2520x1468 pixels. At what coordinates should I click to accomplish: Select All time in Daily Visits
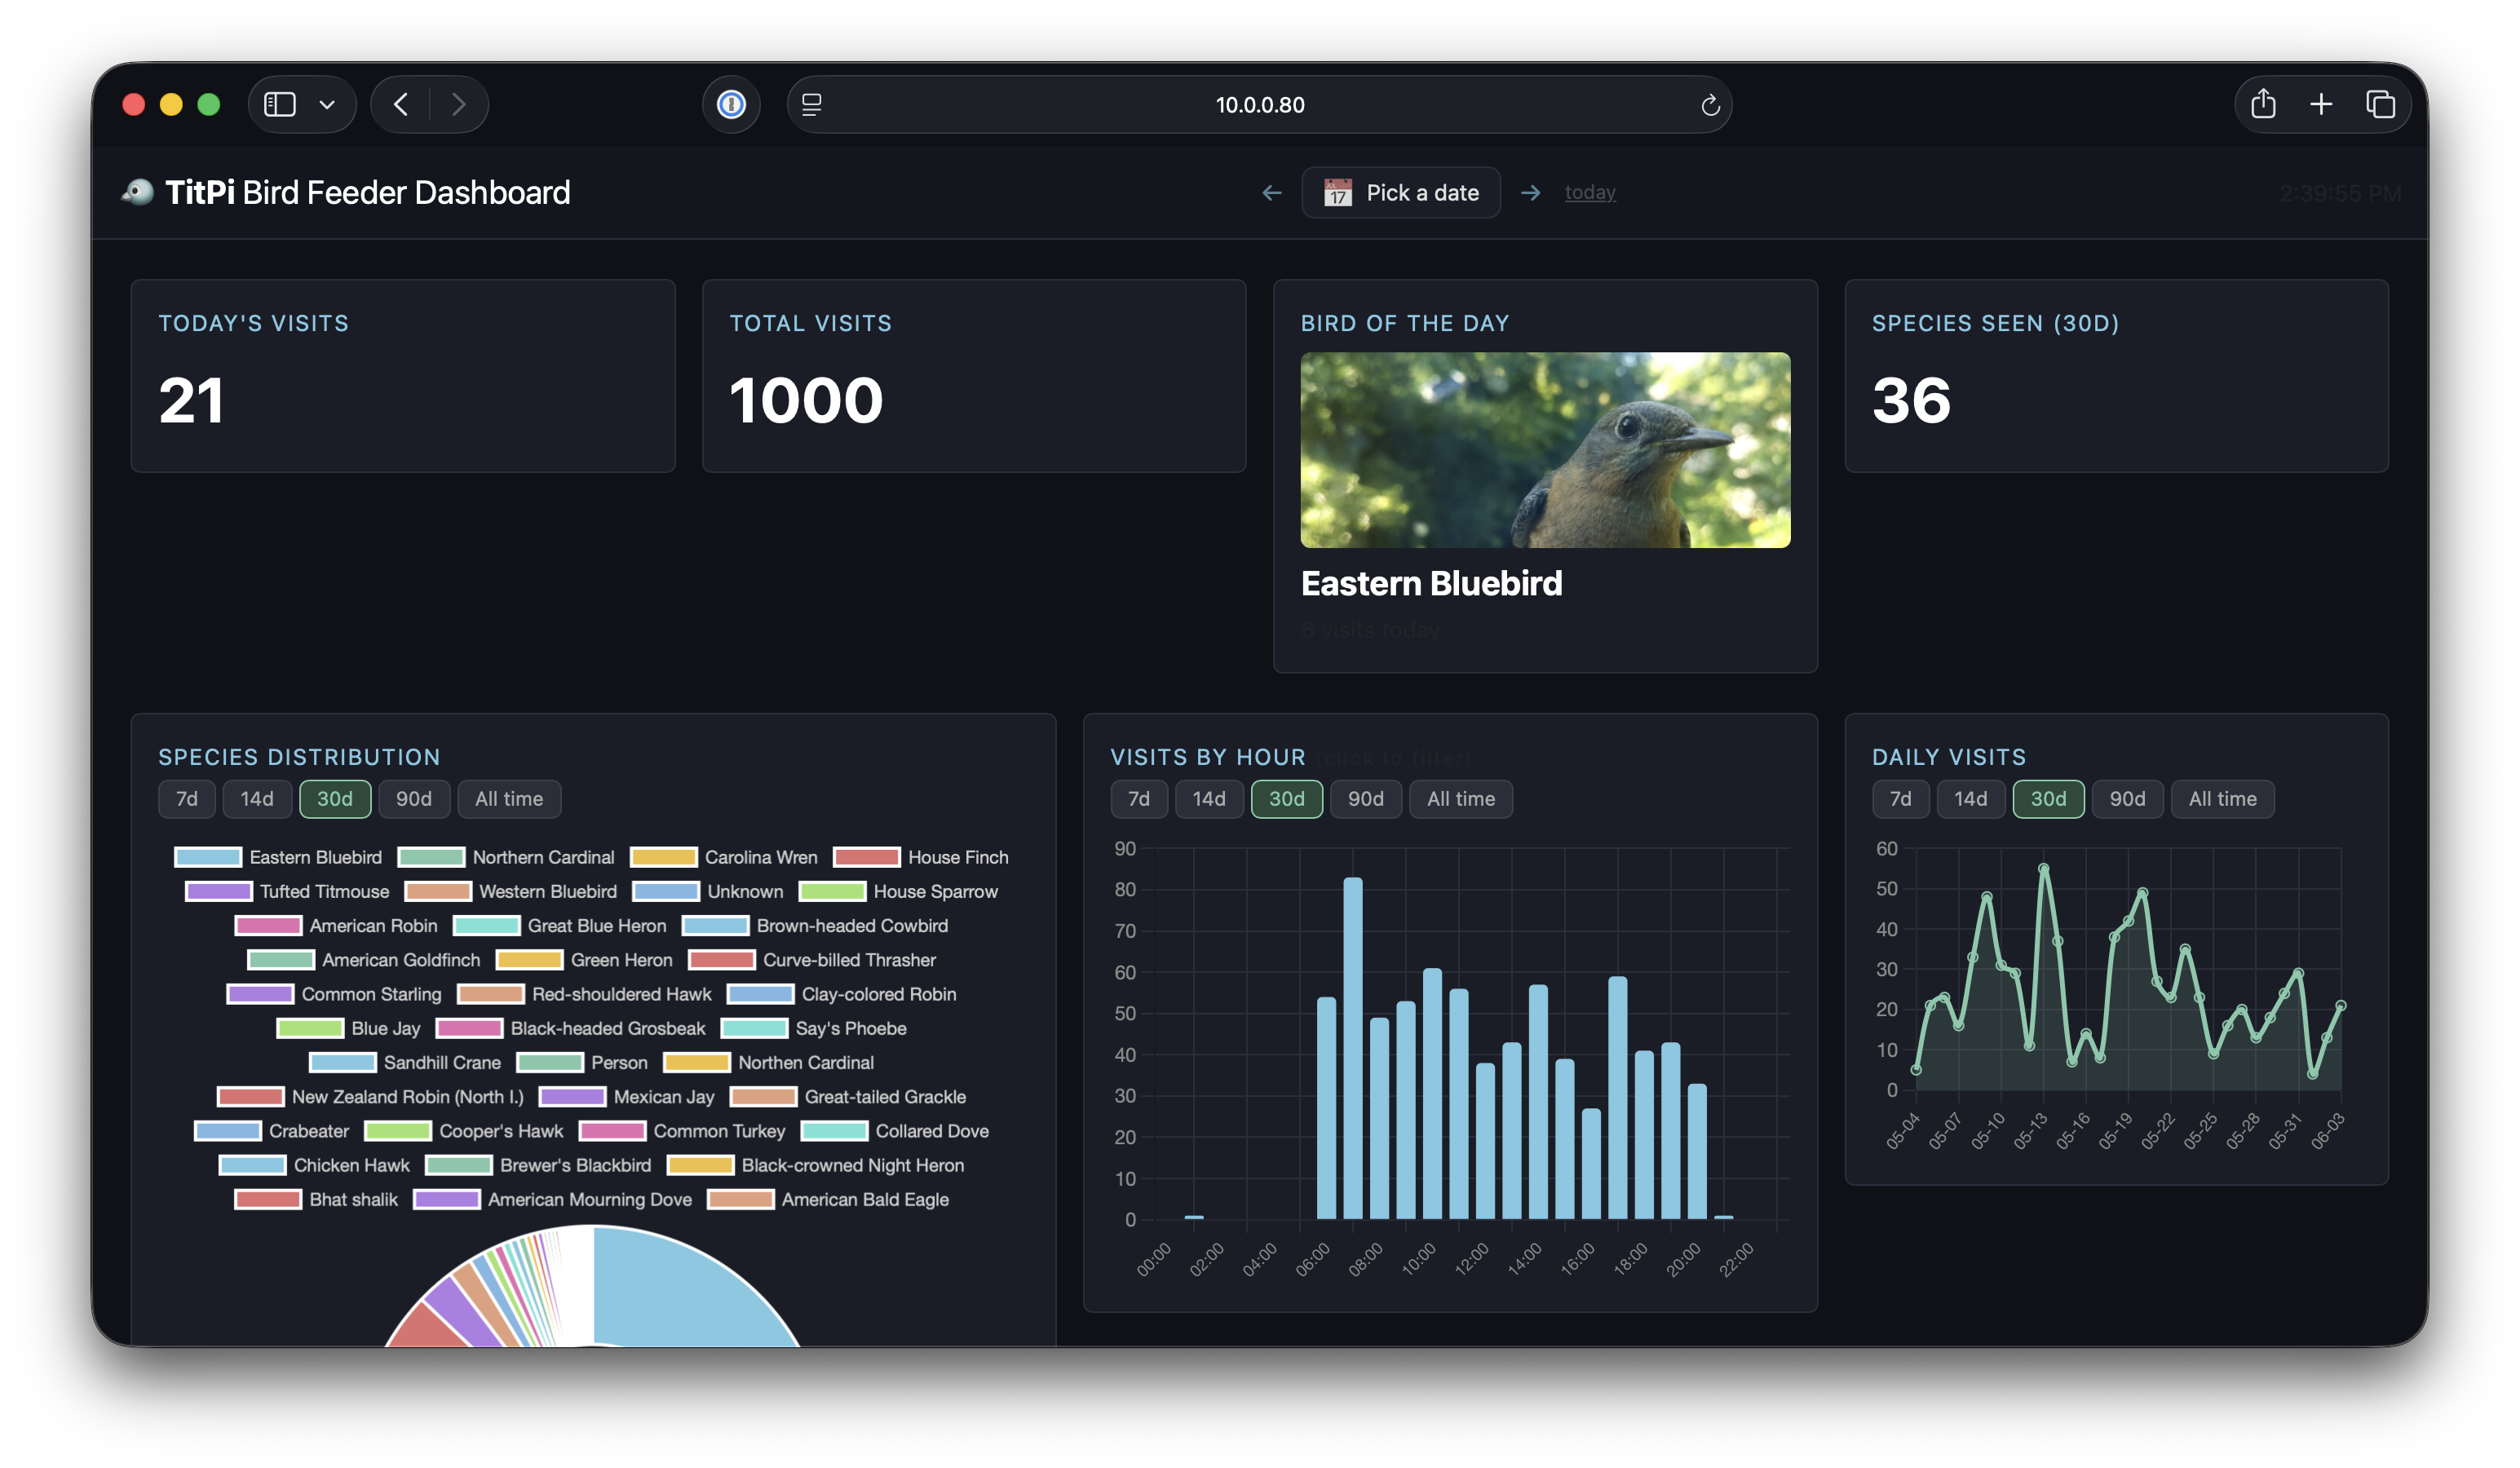coord(2223,798)
